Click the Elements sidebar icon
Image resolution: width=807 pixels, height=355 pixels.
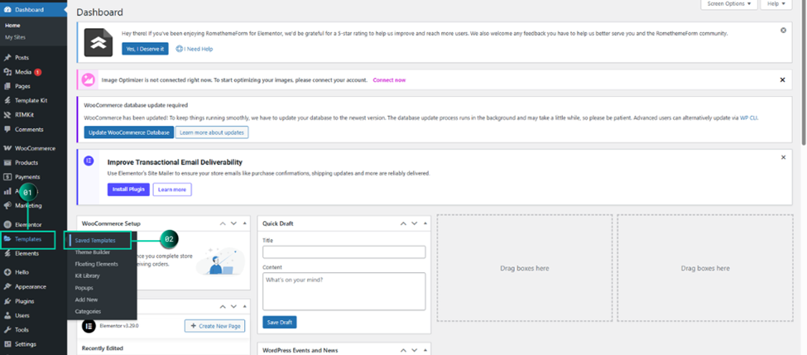tap(7, 254)
